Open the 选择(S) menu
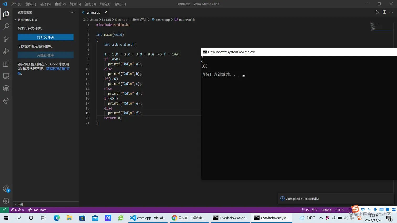Viewport: 397px width, 223px height. point(45,4)
